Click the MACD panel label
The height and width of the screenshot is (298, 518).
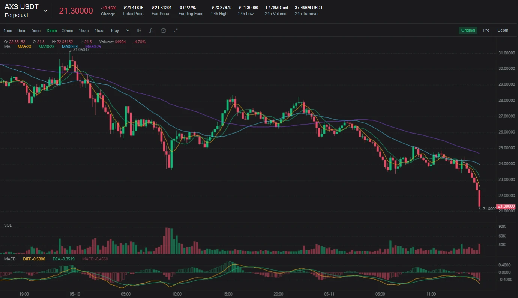[10, 259]
